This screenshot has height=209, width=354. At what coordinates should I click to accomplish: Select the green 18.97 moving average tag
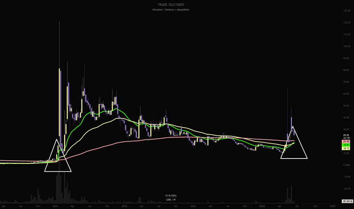click(346, 145)
